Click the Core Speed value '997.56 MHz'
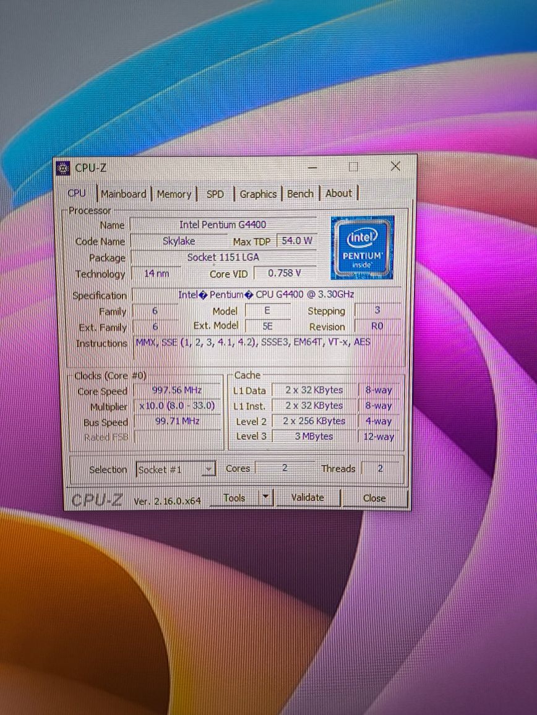 pos(177,390)
